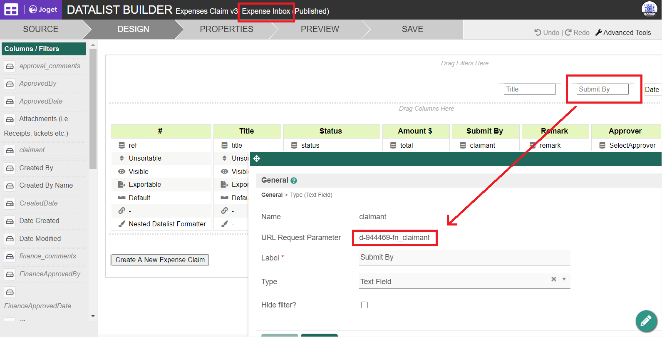Select the finance_comments field
Viewport: 662px width, 337px height.
tap(44, 256)
